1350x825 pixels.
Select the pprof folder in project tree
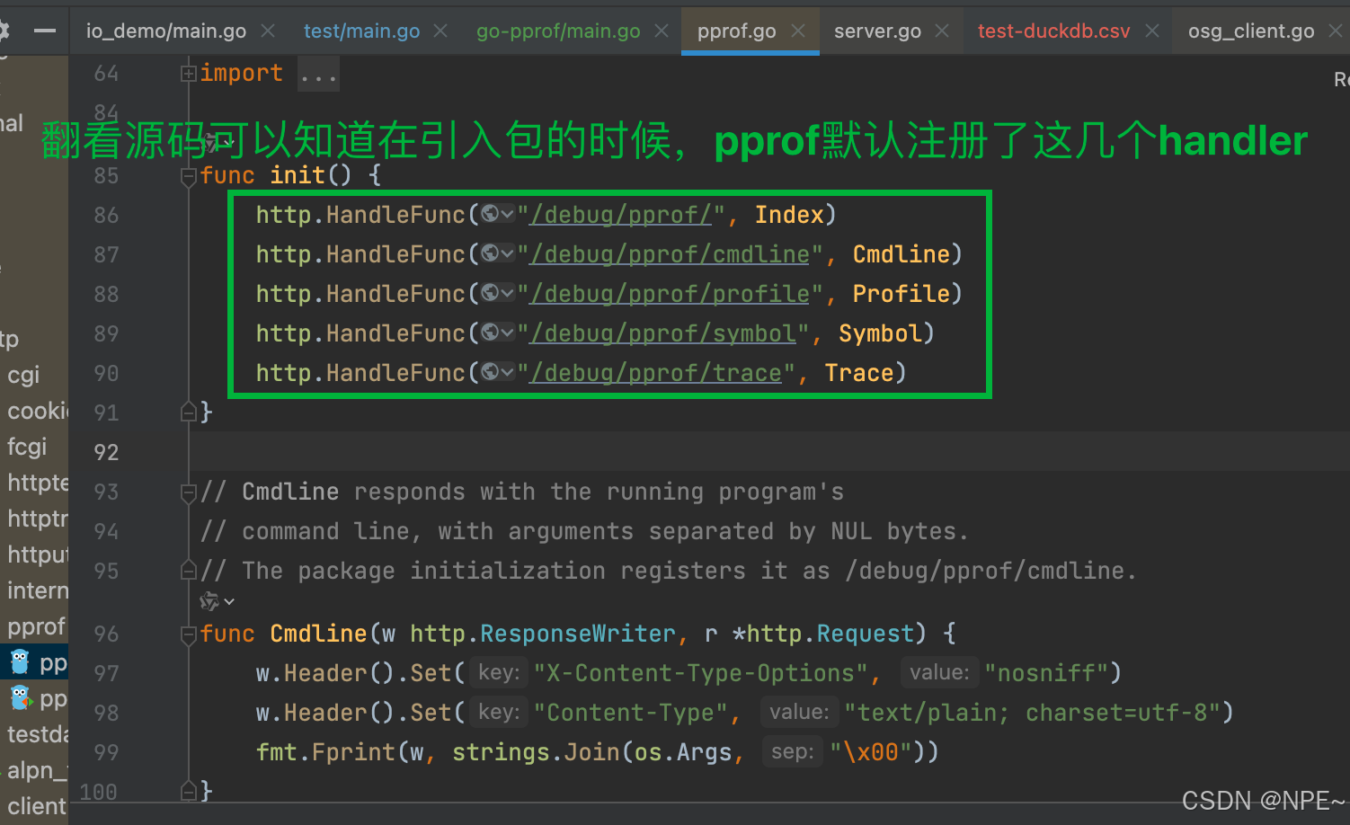pyautogui.click(x=36, y=626)
